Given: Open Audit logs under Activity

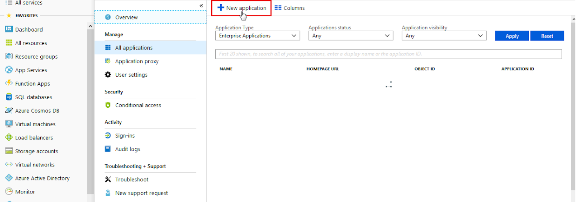Looking at the screenshot, I should (x=151, y=149).
